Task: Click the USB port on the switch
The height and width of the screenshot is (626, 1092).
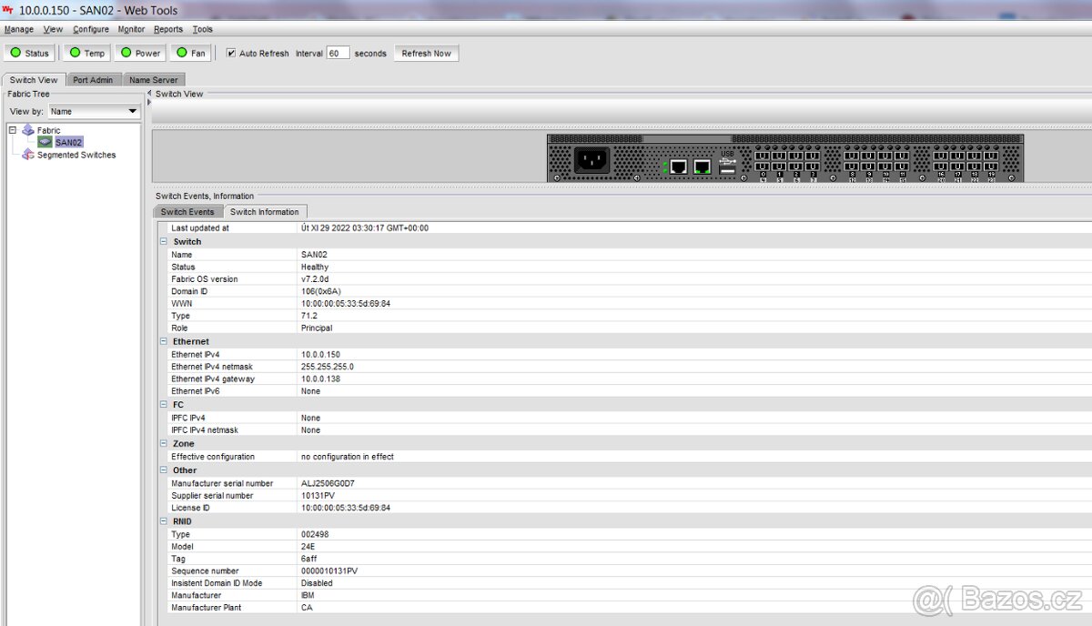Action: click(728, 168)
